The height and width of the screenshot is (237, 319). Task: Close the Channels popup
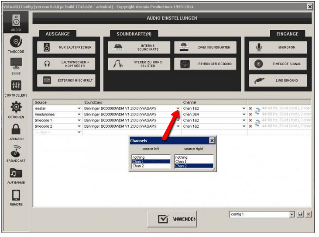coord(212,141)
